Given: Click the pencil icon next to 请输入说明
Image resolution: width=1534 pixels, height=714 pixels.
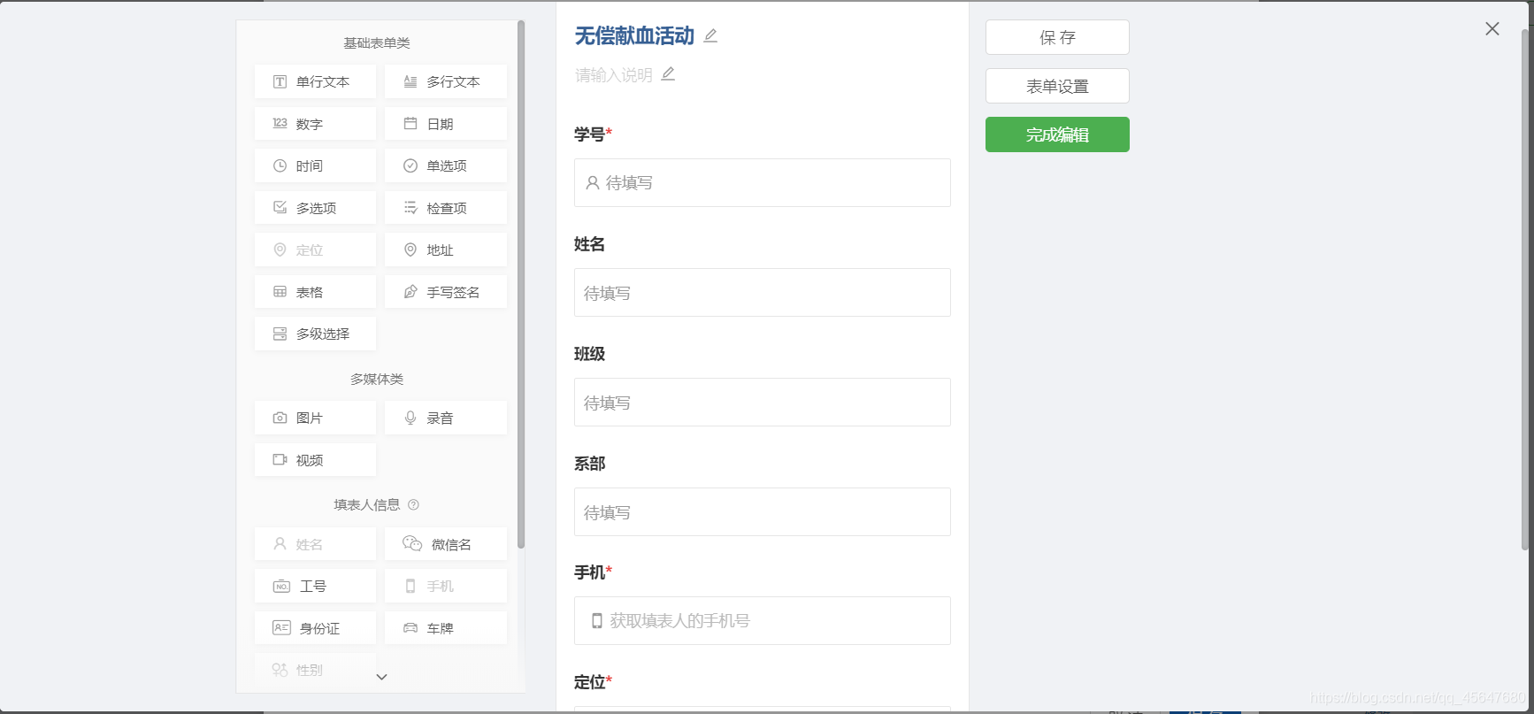Looking at the screenshot, I should tap(668, 74).
